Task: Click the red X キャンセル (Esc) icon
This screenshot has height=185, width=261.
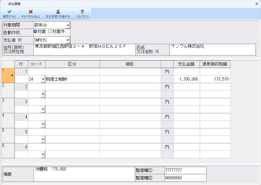Action: 30,12
